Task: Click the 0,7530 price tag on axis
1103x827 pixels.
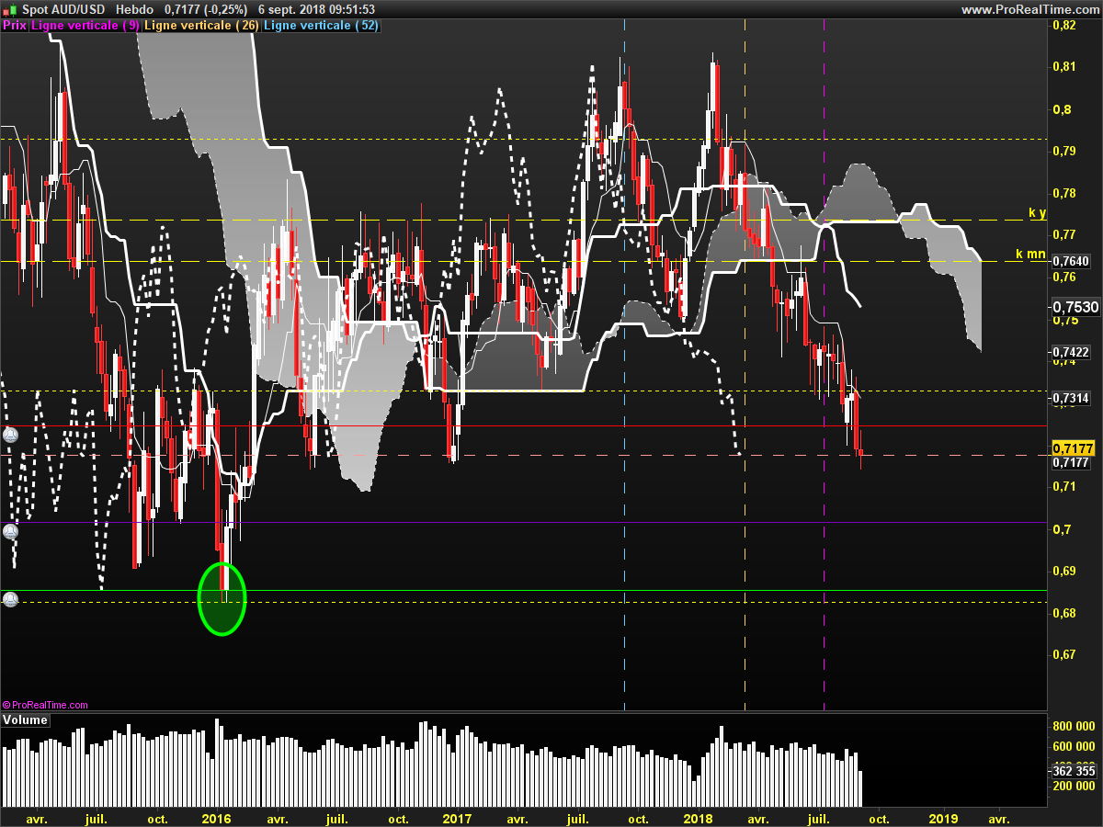Action: 1075,307
